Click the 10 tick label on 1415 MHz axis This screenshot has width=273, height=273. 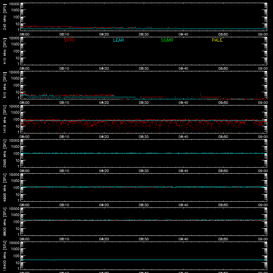(x=17, y=126)
